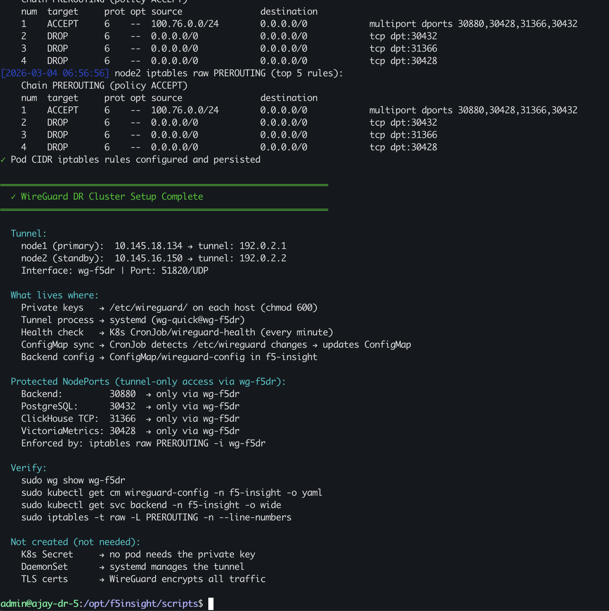This screenshot has width=609, height=611.
Task: Click ClickHouse TCP port 31366 line
Action: point(130,419)
